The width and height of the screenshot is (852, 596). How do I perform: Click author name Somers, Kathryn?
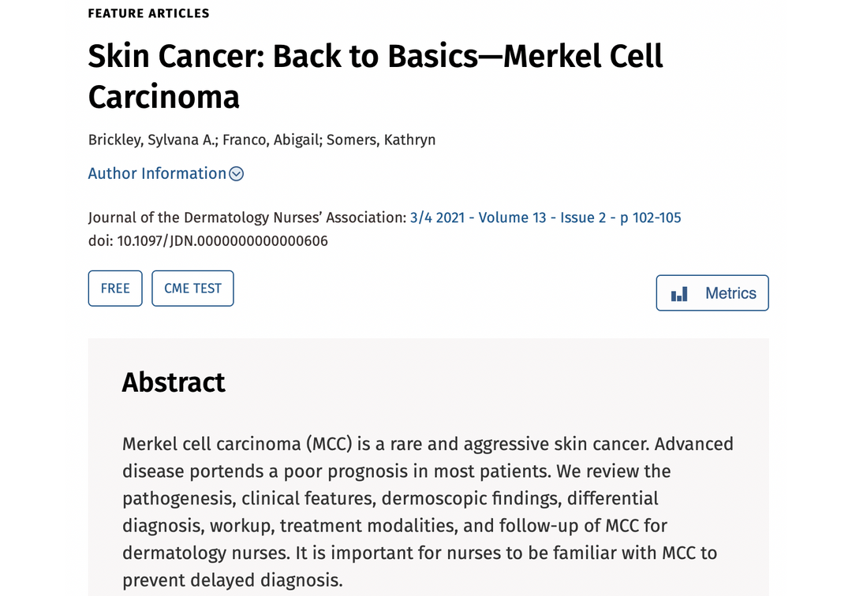coord(381,140)
